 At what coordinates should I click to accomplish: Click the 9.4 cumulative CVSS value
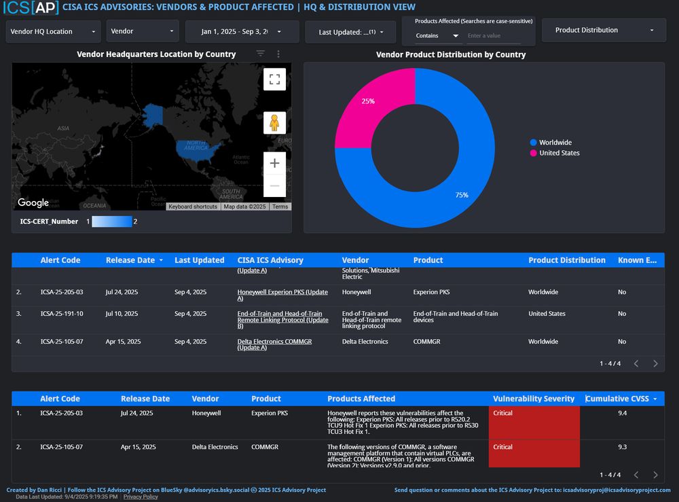pos(622,413)
